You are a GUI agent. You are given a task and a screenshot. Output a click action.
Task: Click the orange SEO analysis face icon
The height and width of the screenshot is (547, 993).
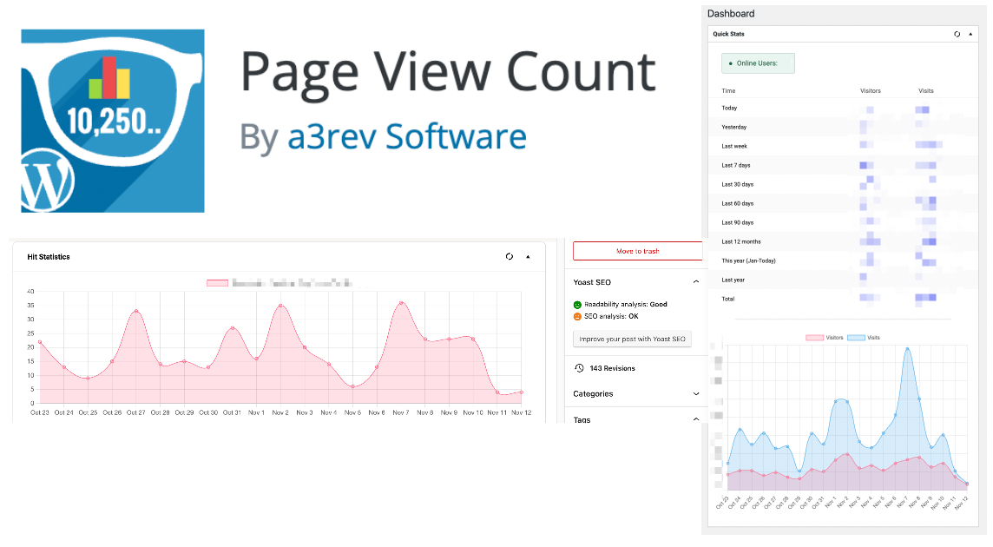[578, 316]
